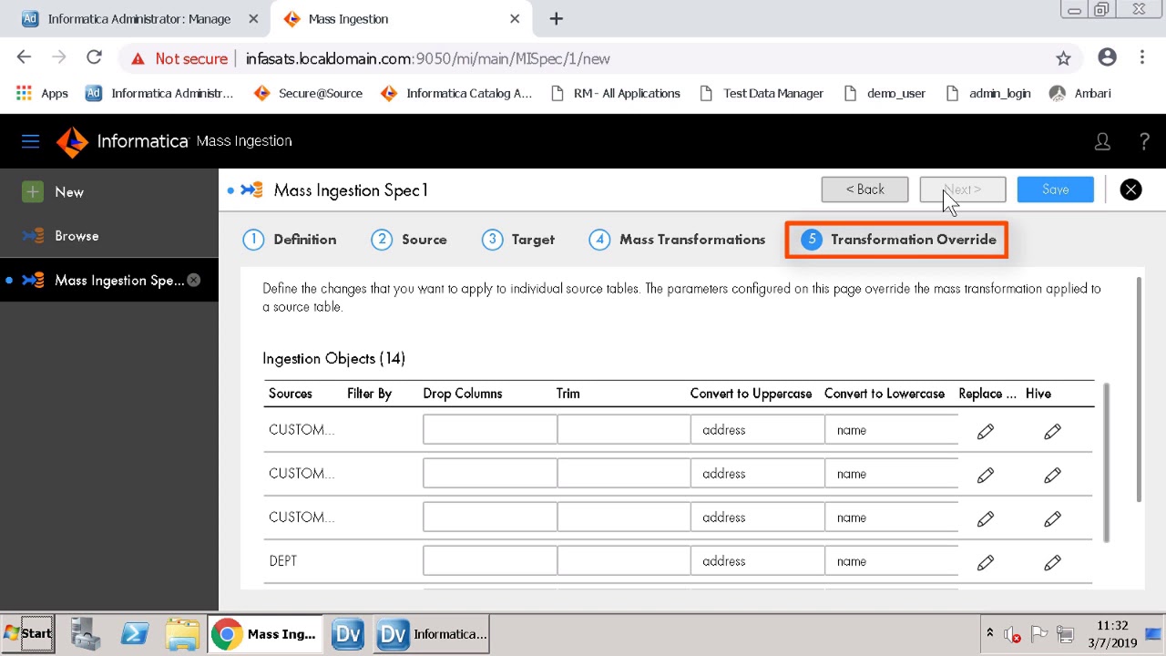Image resolution: width=1166 pixels, height=656 pixels.
Task: Click the New plus icon in sidebar
Action: point(33,191)
